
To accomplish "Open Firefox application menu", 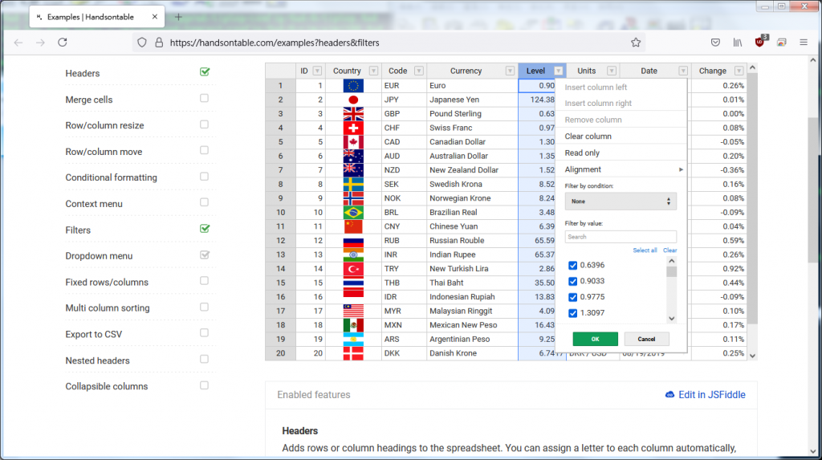I will click(804, 43).
